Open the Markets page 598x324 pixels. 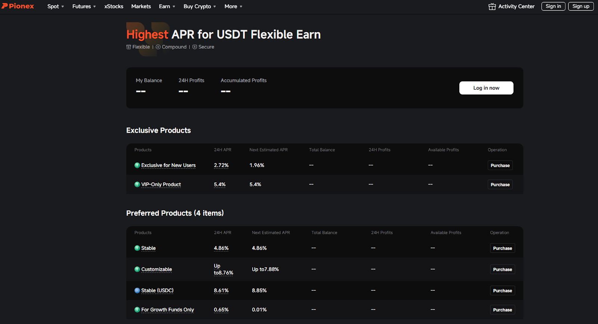click(x=141, y=6)
